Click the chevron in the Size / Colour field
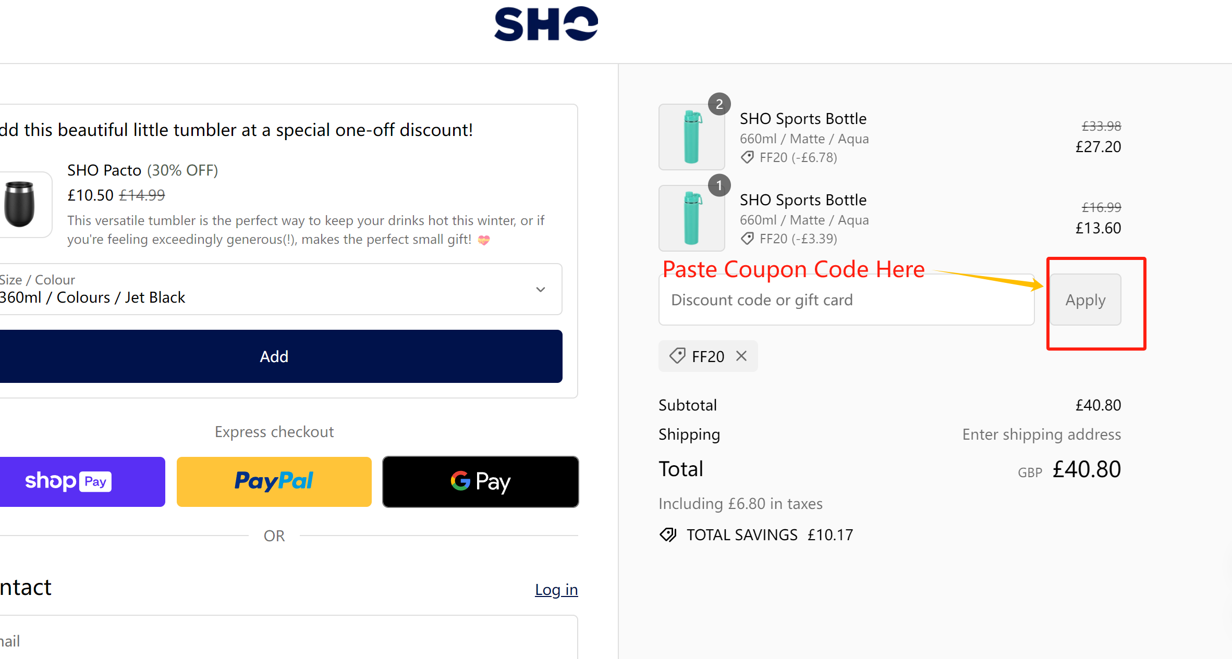This screenshot has height=659, width=1232. tap(540, 289)
